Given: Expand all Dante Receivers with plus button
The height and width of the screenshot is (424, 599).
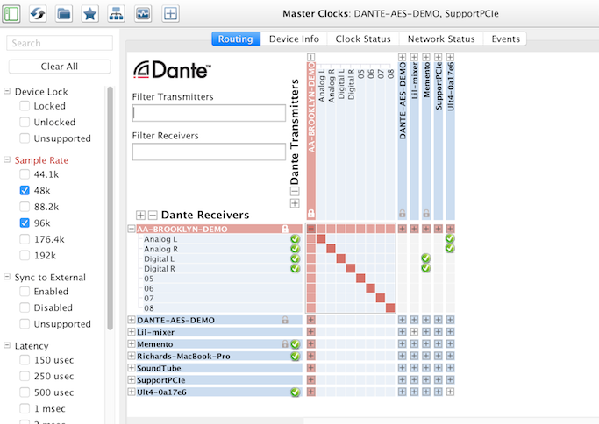Looking at the screenshot, I should [140, 215].
